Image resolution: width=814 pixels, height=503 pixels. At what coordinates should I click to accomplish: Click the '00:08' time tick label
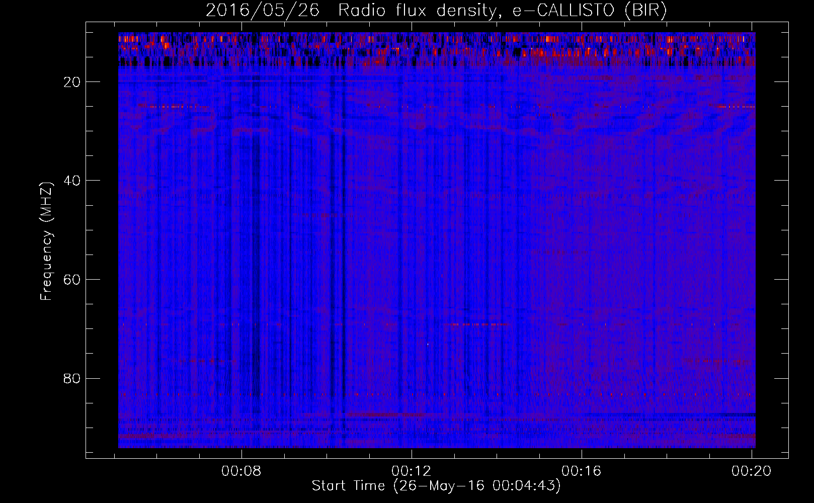241,471
